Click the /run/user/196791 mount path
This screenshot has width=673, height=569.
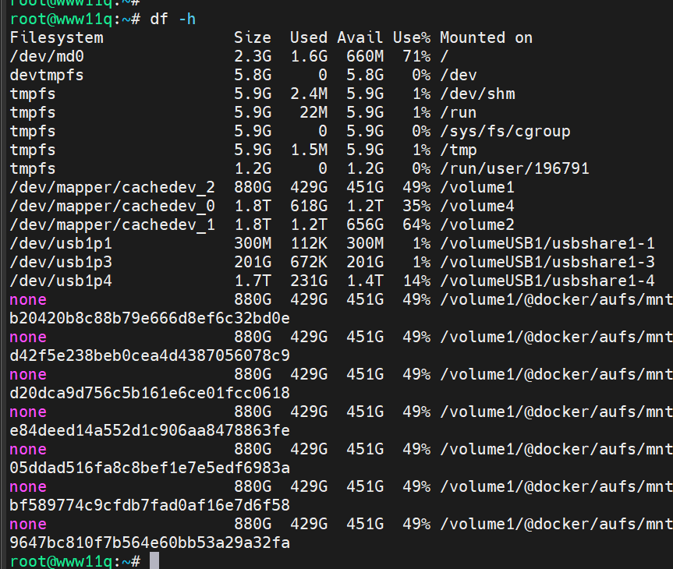(515, 168)
